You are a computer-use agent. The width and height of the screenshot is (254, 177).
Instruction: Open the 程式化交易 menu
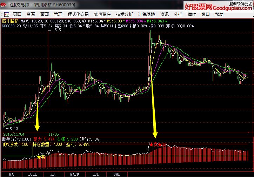(x=78, y=14)
